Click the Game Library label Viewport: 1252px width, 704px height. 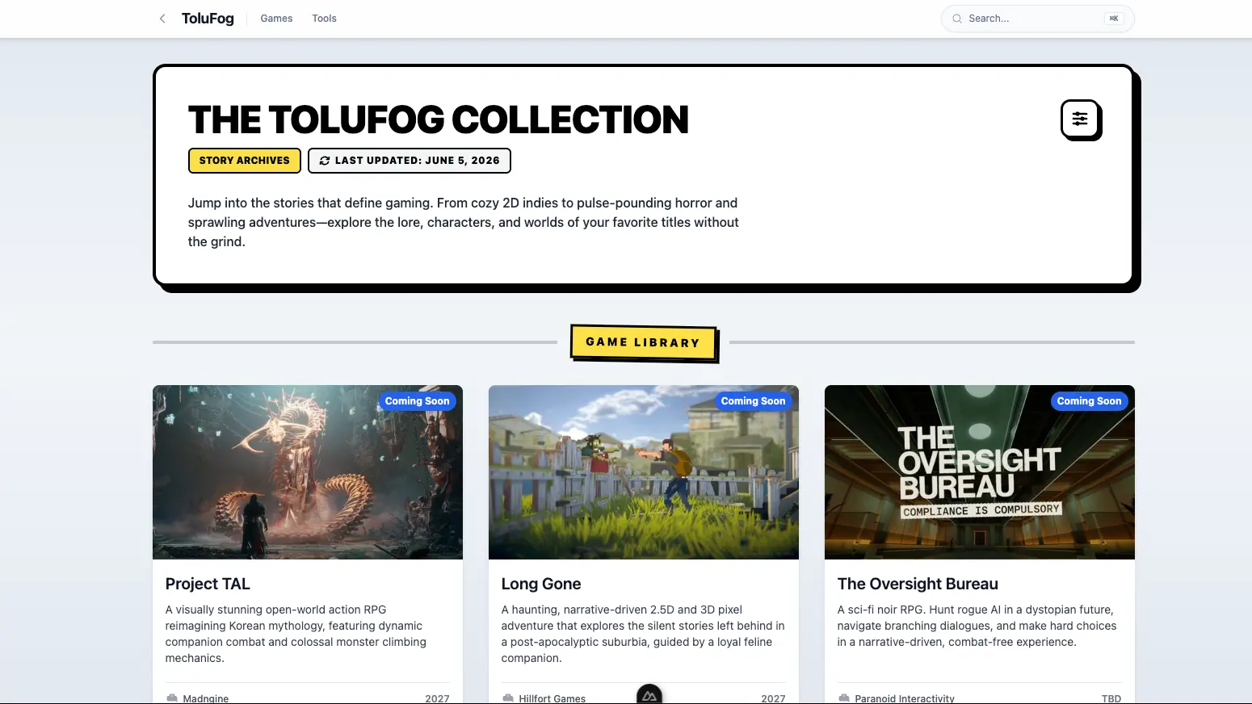tap(643, 342)
